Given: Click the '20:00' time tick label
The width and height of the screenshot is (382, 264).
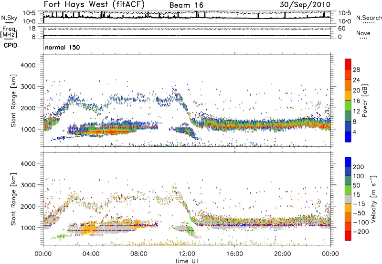Looking at the screenshot, I should [283, 254].
